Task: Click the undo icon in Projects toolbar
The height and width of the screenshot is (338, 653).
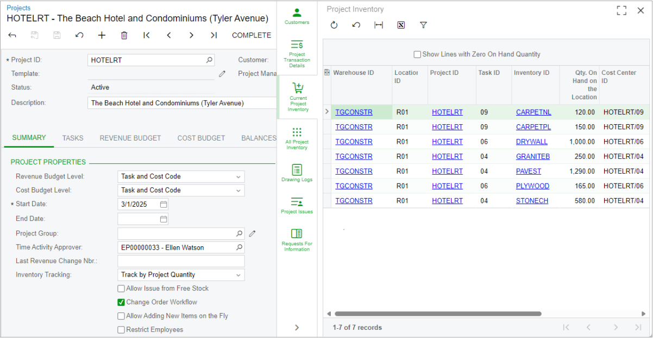Action: point(79,35)
